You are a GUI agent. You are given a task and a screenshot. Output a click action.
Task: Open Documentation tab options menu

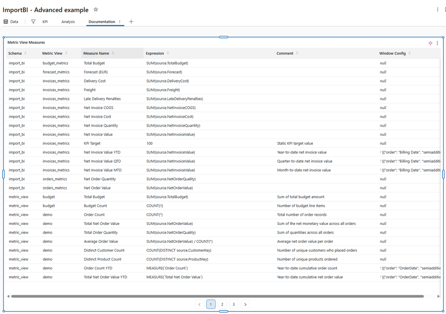click(x=120, y=21)
